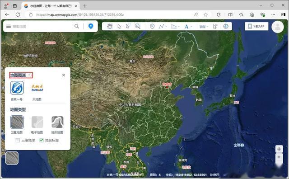Expand the text tool dropdown arrow

click(191, 27)
